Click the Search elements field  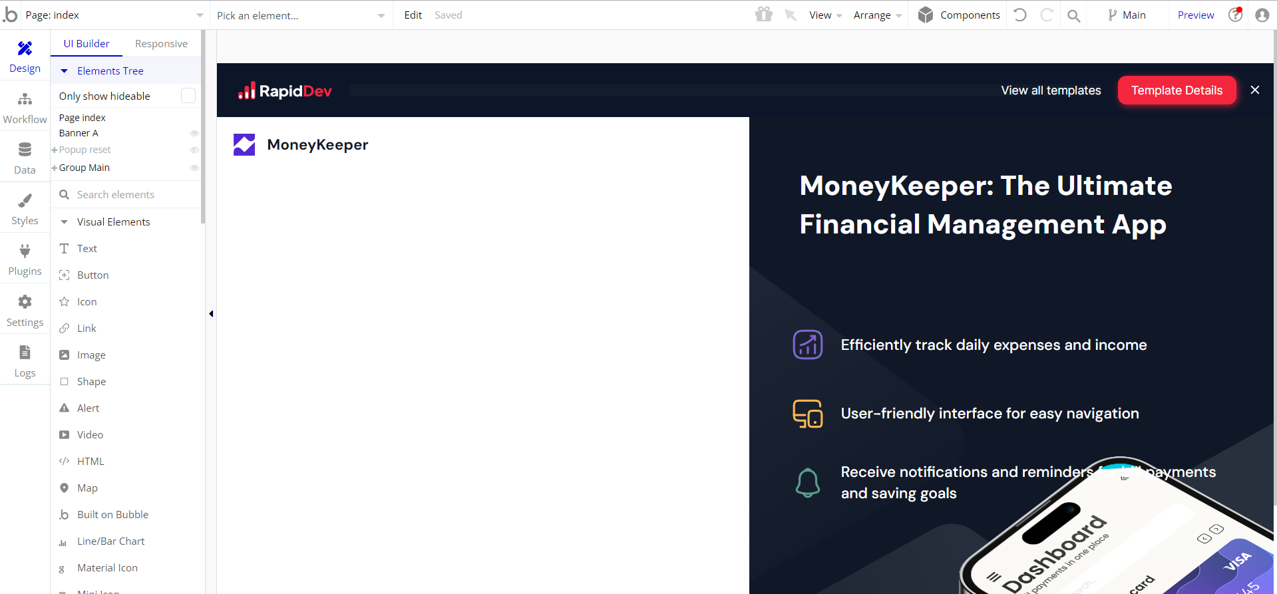coord(126,194)
